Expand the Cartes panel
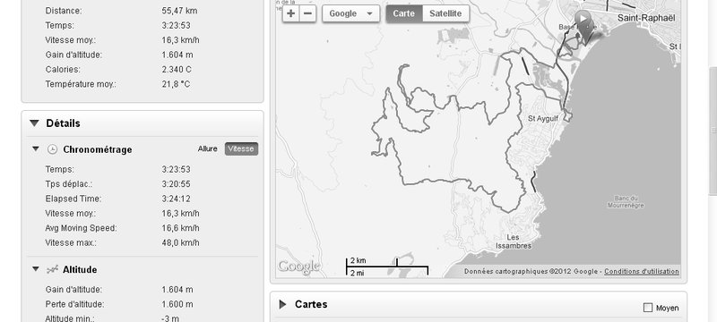The image size is (717, 322). point(282,304)
